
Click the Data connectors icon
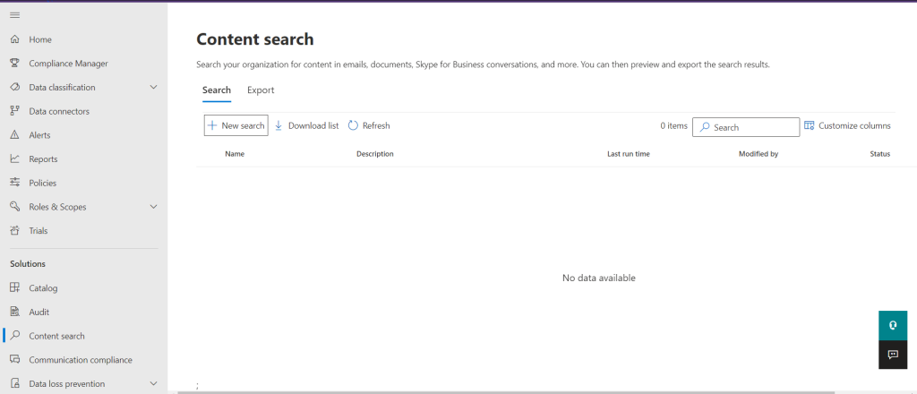15,111
